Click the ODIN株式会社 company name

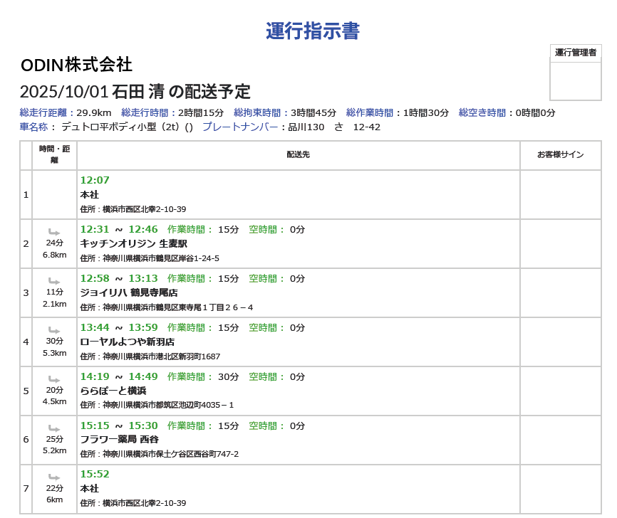coord(76,65)
